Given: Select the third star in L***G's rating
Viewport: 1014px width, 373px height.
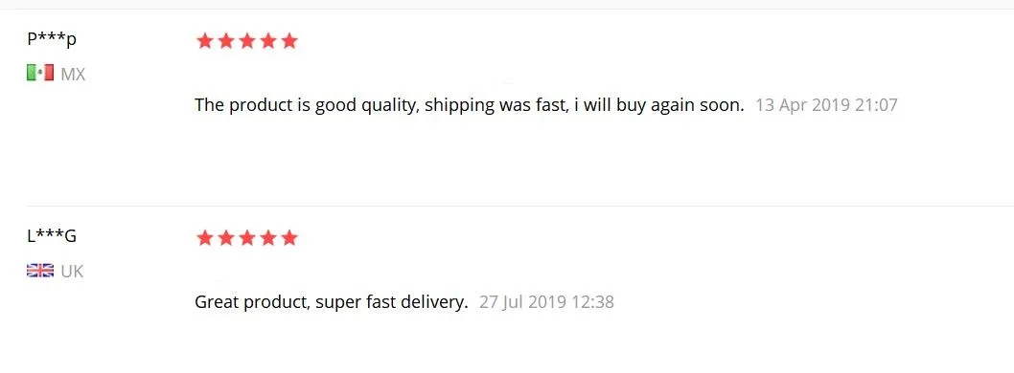Looking at the screenshot, I should pos(247,238).
